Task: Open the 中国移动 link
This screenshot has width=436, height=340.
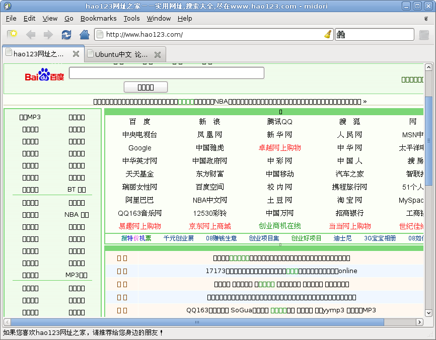Action: pyautogui.click(x=279, y=174)
